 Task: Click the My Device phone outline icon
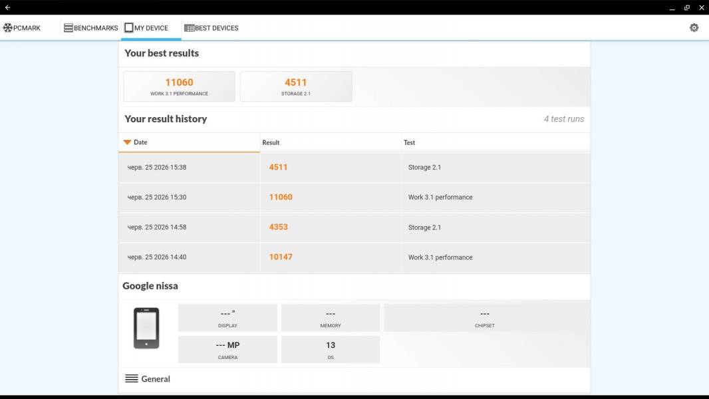point(129,28)
